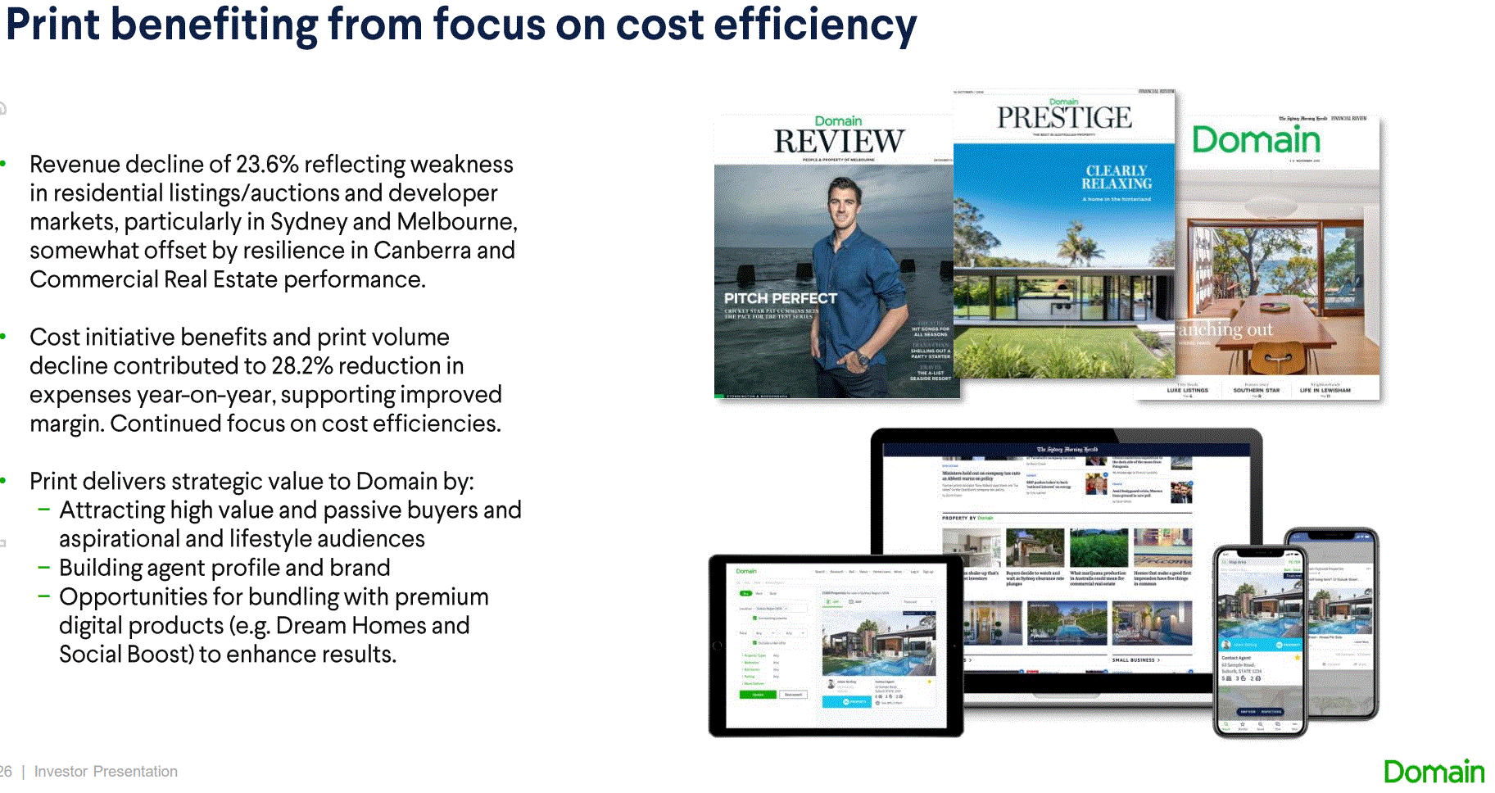Screen dimensions: 1495x793
Task: Click the 'REVIEW' masthead on first magazine
Action: [x=839, y=142]
